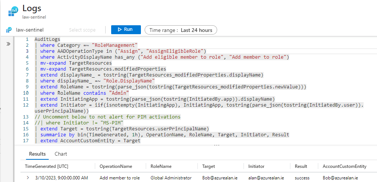Open the Time range selector
Viewport: 377px width, 182px height.
(x=181, y=30)
